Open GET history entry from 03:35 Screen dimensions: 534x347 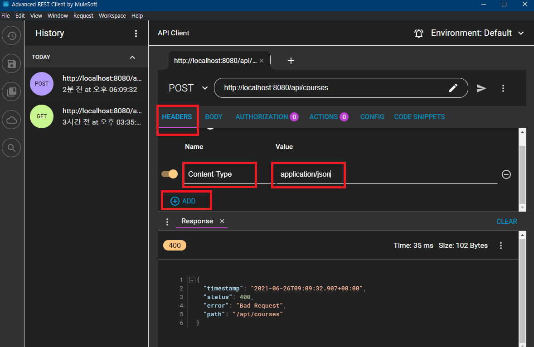point(86,116)
